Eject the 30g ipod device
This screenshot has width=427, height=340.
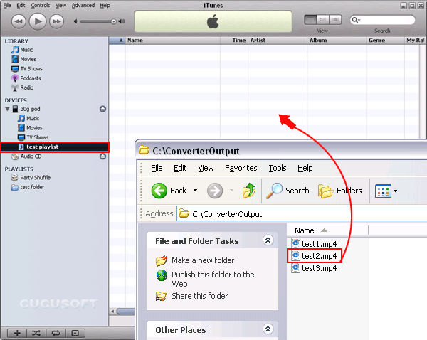[102, 109]
